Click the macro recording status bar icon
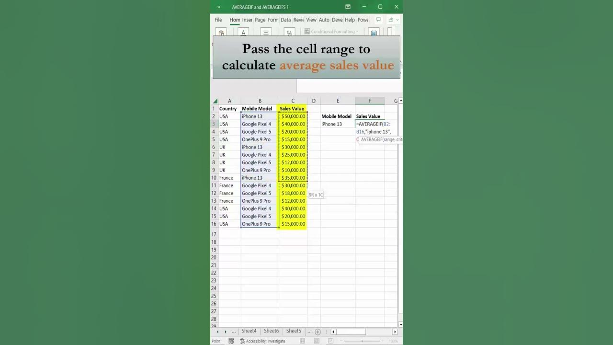Image resolution: width=613 pixels, height=345 pixels. pos(231,341)
